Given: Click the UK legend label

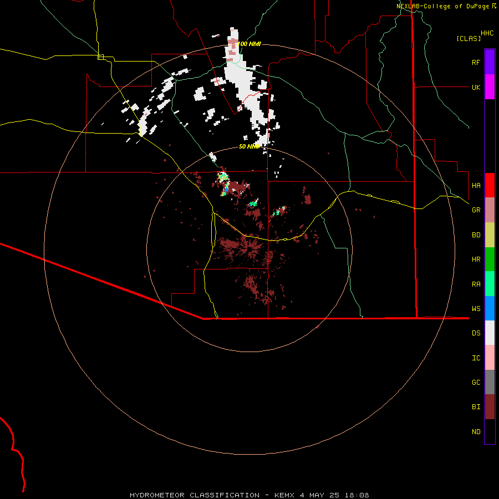Looking at the screenshot, I should coord(476,87).
